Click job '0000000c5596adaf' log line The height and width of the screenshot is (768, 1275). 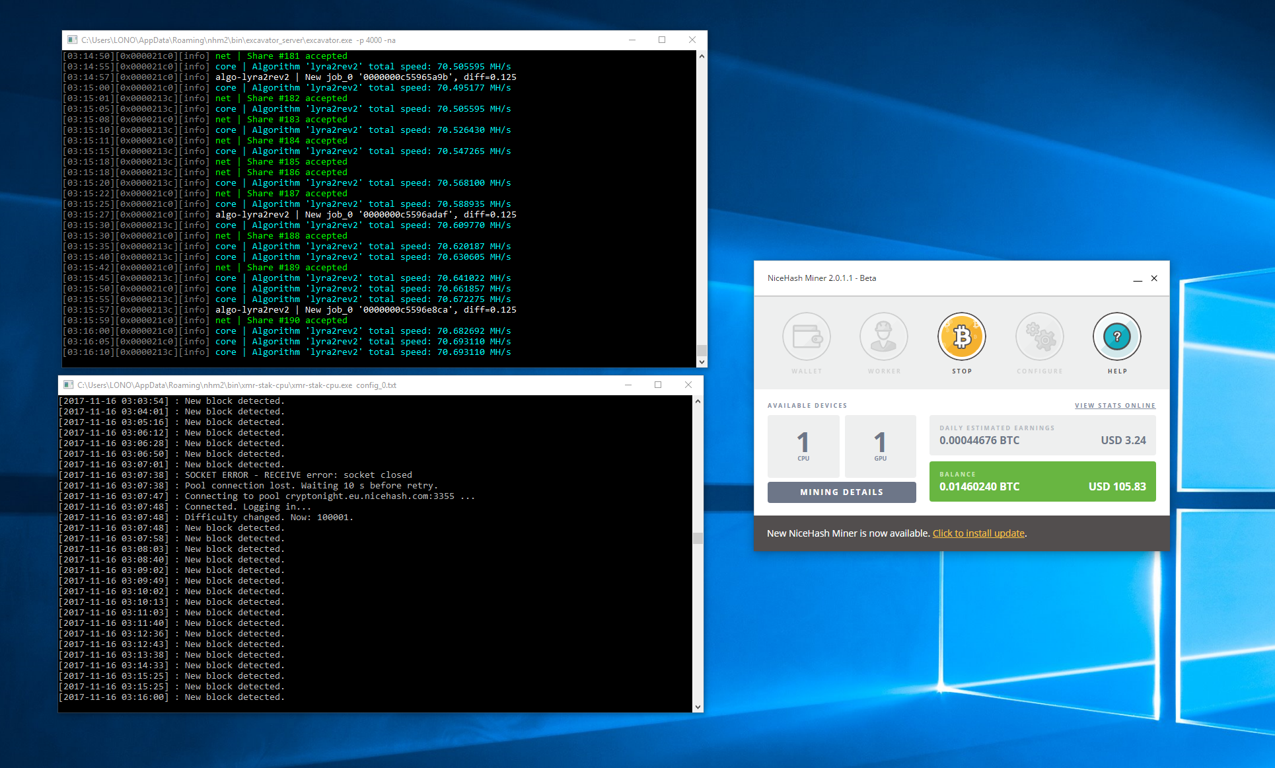289,215
